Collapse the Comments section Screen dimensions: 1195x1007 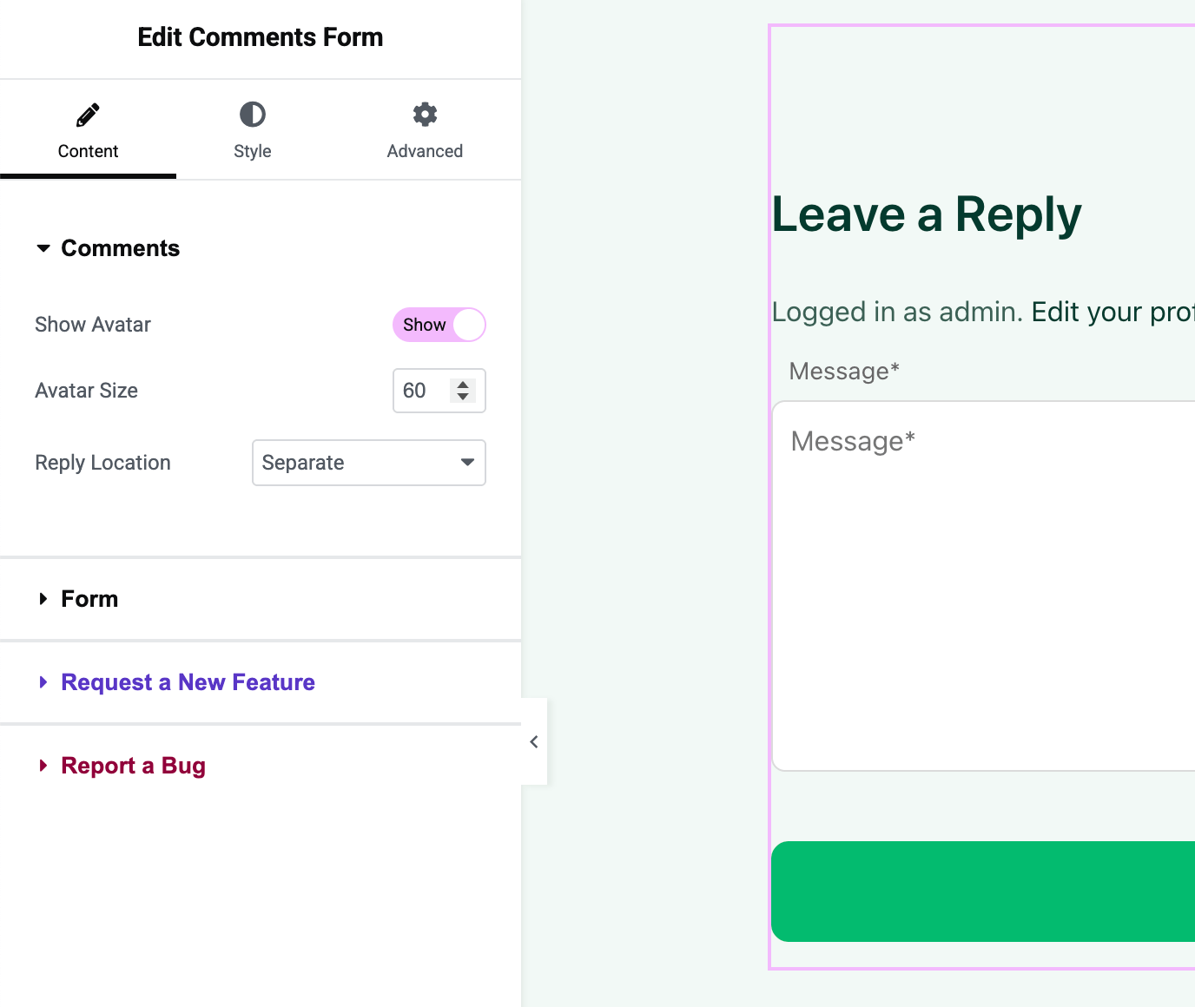pos(43,248)
